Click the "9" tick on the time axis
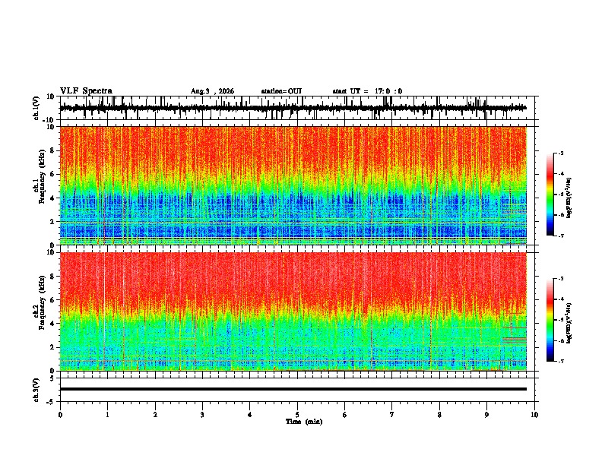Screen dimensions: 602x465 (486, 415)
